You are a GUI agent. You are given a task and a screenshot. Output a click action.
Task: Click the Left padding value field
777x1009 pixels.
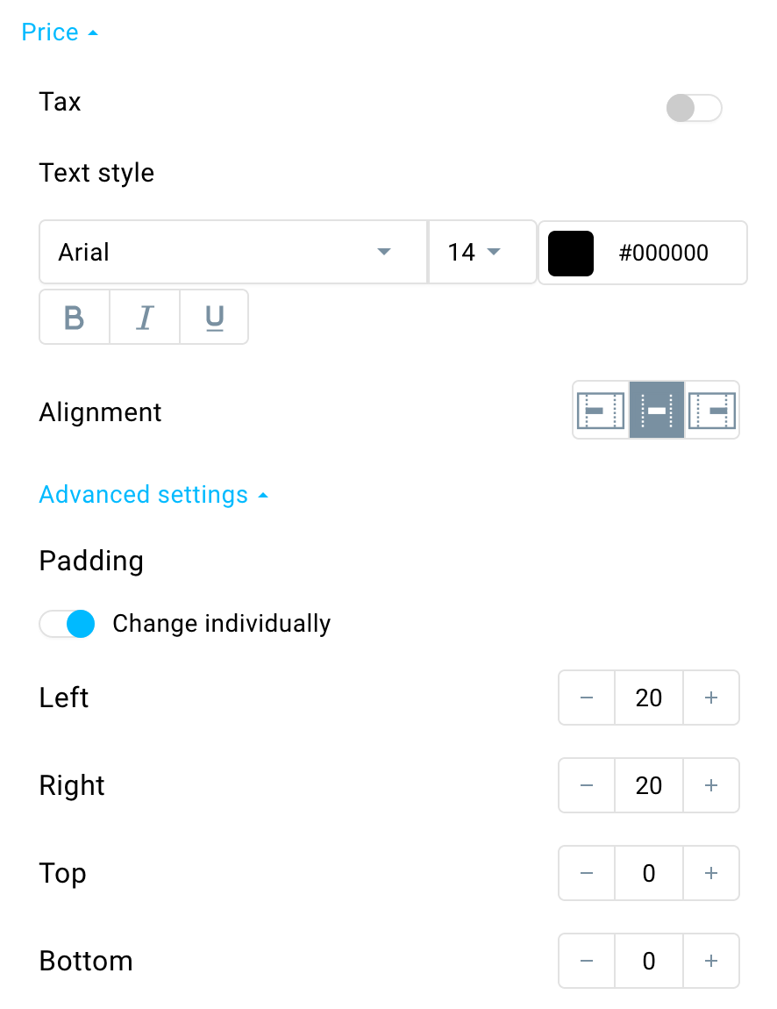[648, 698]
